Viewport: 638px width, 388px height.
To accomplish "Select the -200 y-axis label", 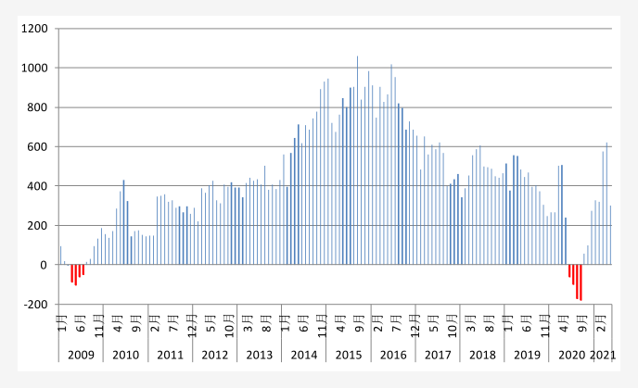I will 36,305.
